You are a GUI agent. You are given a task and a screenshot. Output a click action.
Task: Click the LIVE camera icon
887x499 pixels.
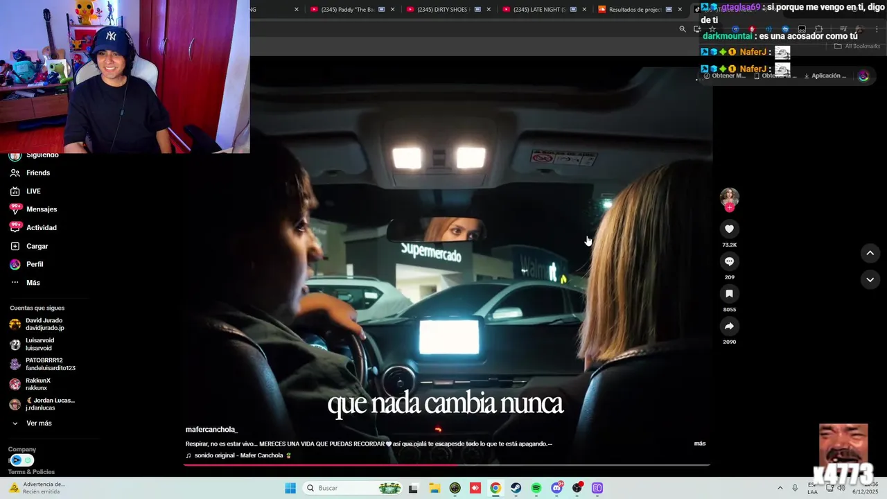point(15,191)
